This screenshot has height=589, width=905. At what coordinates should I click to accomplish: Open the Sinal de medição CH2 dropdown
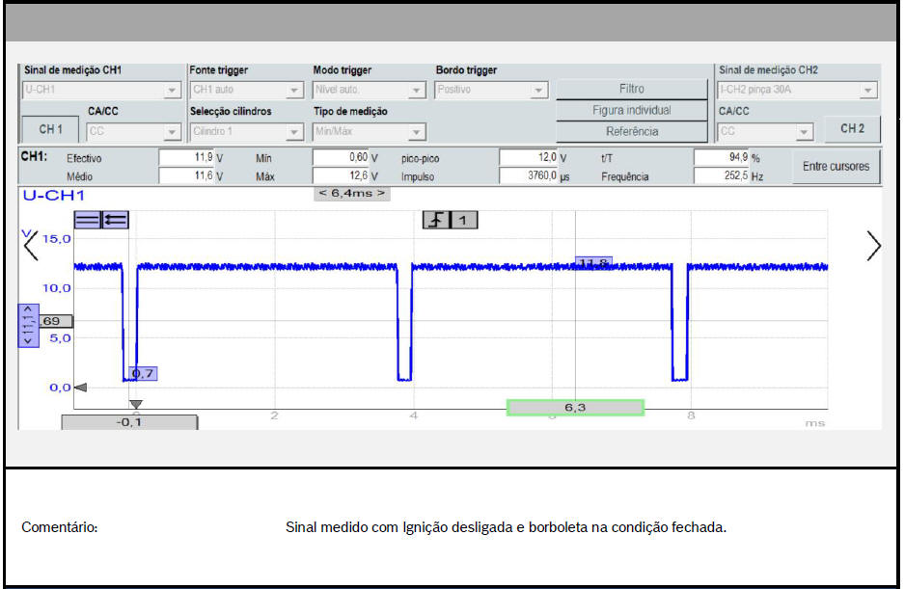click(x=798, y=90)
